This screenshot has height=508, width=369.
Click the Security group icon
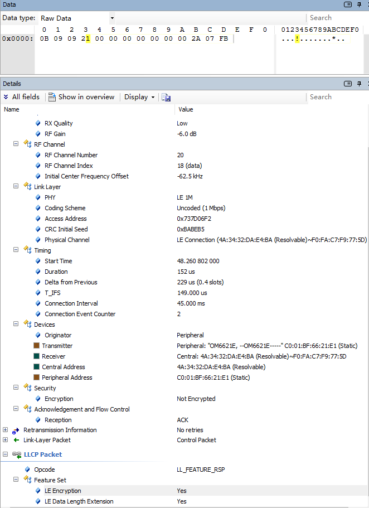click(27, 388)
